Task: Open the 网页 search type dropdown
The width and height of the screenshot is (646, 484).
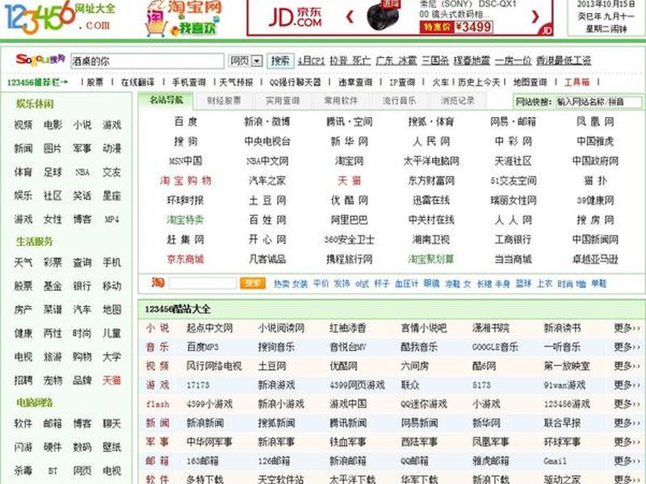Action: click(245, 61)
